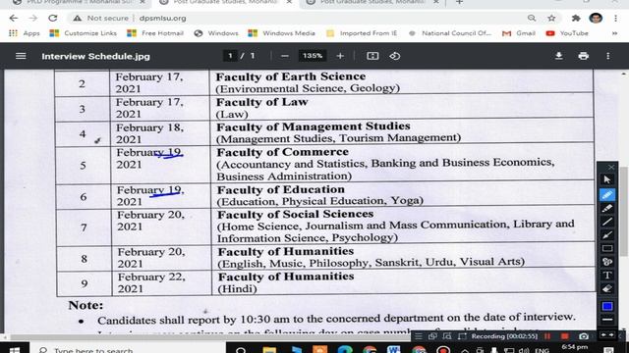
Task: Click 'Faculty of Education' text
Action: (x=281, y=189)
